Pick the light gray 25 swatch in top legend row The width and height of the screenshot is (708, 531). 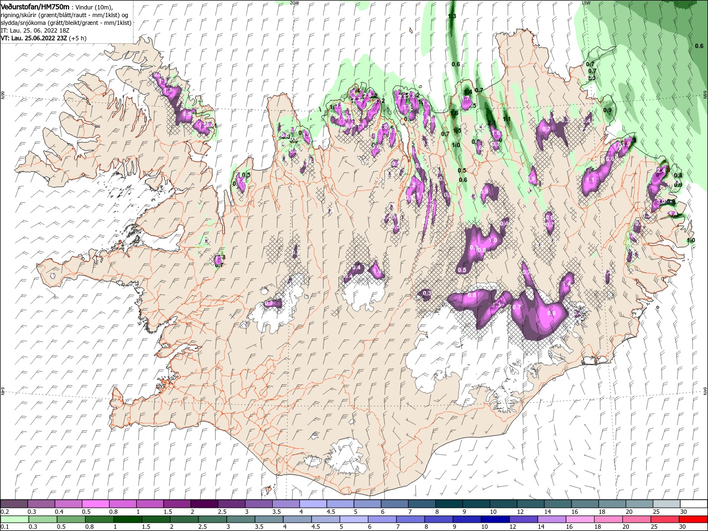pyautogui.click(x=667, y=504)
